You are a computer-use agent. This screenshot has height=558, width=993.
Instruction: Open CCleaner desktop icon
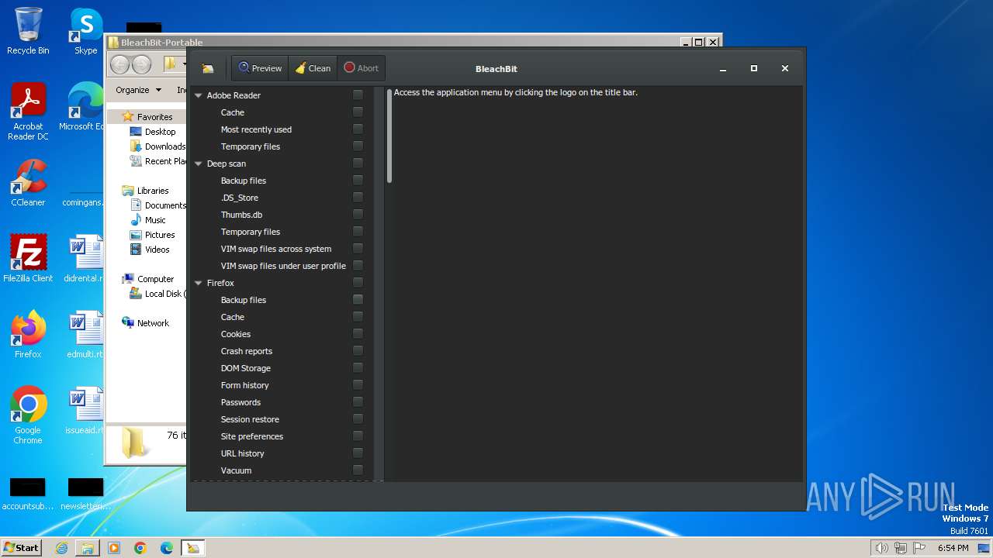point(28,183)
